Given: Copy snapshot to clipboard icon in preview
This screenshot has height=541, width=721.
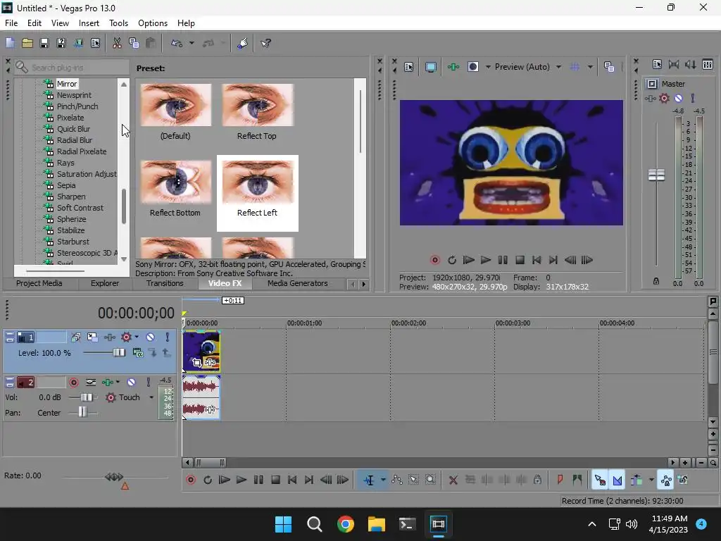Looking at the screenshot, I should point(609,67).
